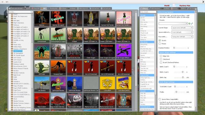Select the Dead Grave NPC tile
Screen dimensions: 205x115
[x=58, y=51]
